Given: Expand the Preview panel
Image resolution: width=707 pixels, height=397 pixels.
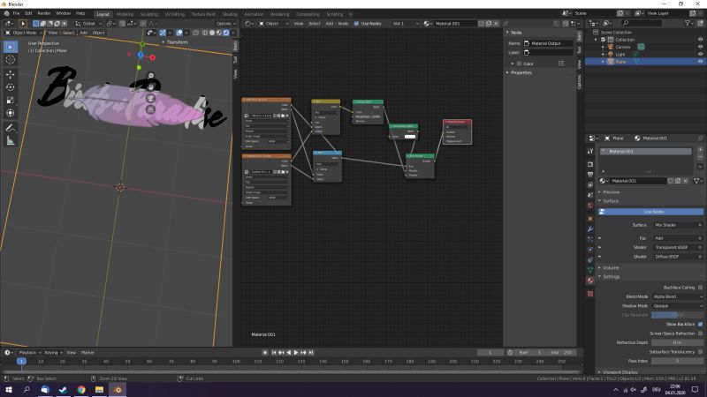Looking at the screenshot, I should tap(611, 192).
